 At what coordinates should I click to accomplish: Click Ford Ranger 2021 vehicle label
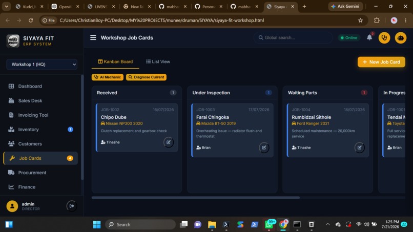pyautogui.click(x=311, y=123)
